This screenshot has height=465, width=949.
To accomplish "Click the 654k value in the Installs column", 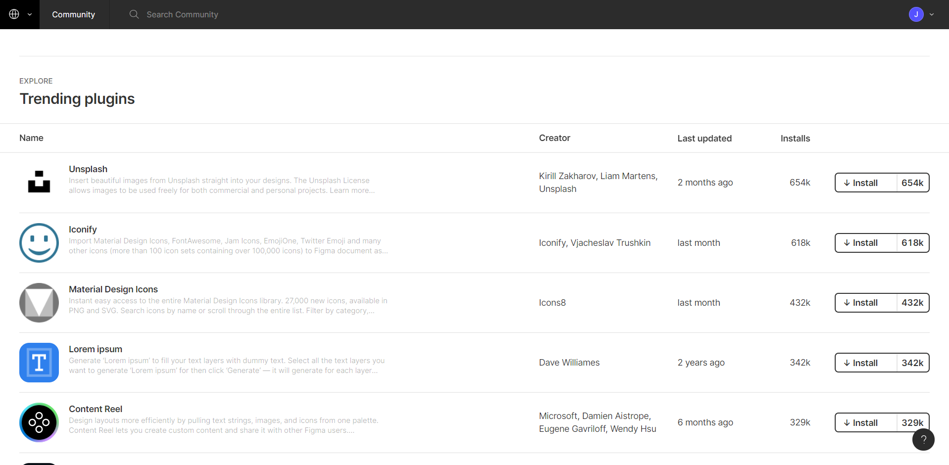I will point(800,183).
